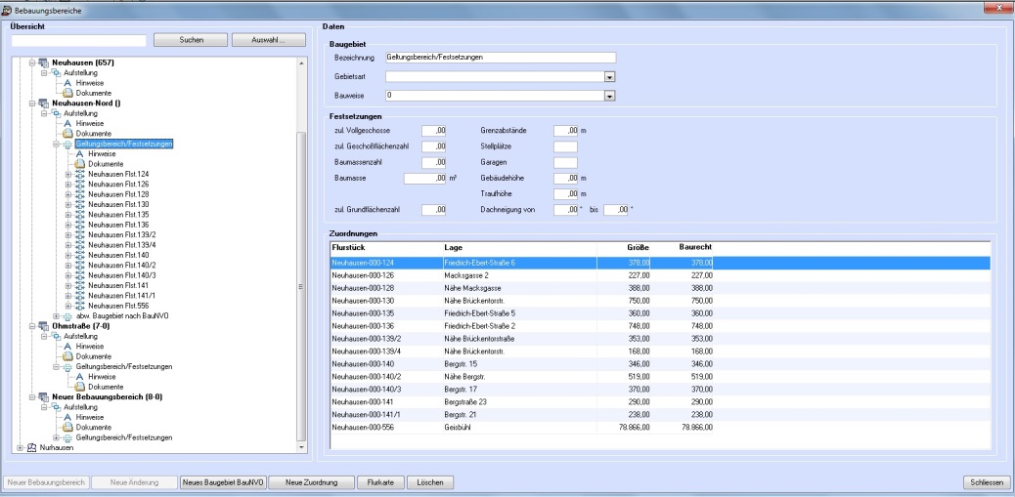The width and height of the screenshot is (1015, 497).
Task: Select the Ohmstraße (7-0) tree node icon
Action: pyautogui.click(x=44, y=325)
